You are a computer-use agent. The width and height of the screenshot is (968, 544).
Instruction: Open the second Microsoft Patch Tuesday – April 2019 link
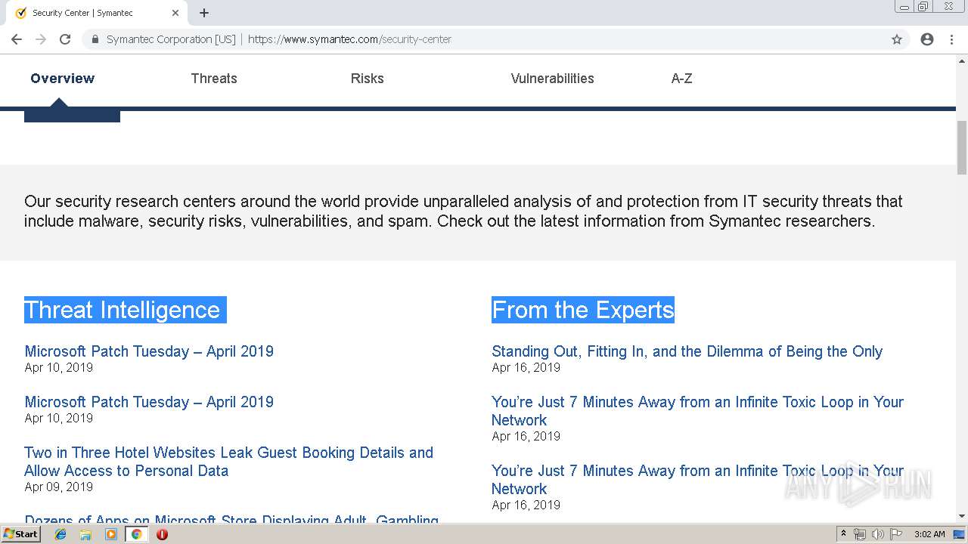tap(149, 402)
